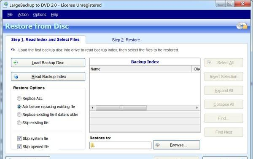Click the folder icon in Restore to field
This screenshot has height=159, width=253.
tap(93, 145)
